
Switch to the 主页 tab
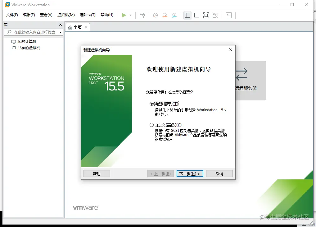point(78,27)
